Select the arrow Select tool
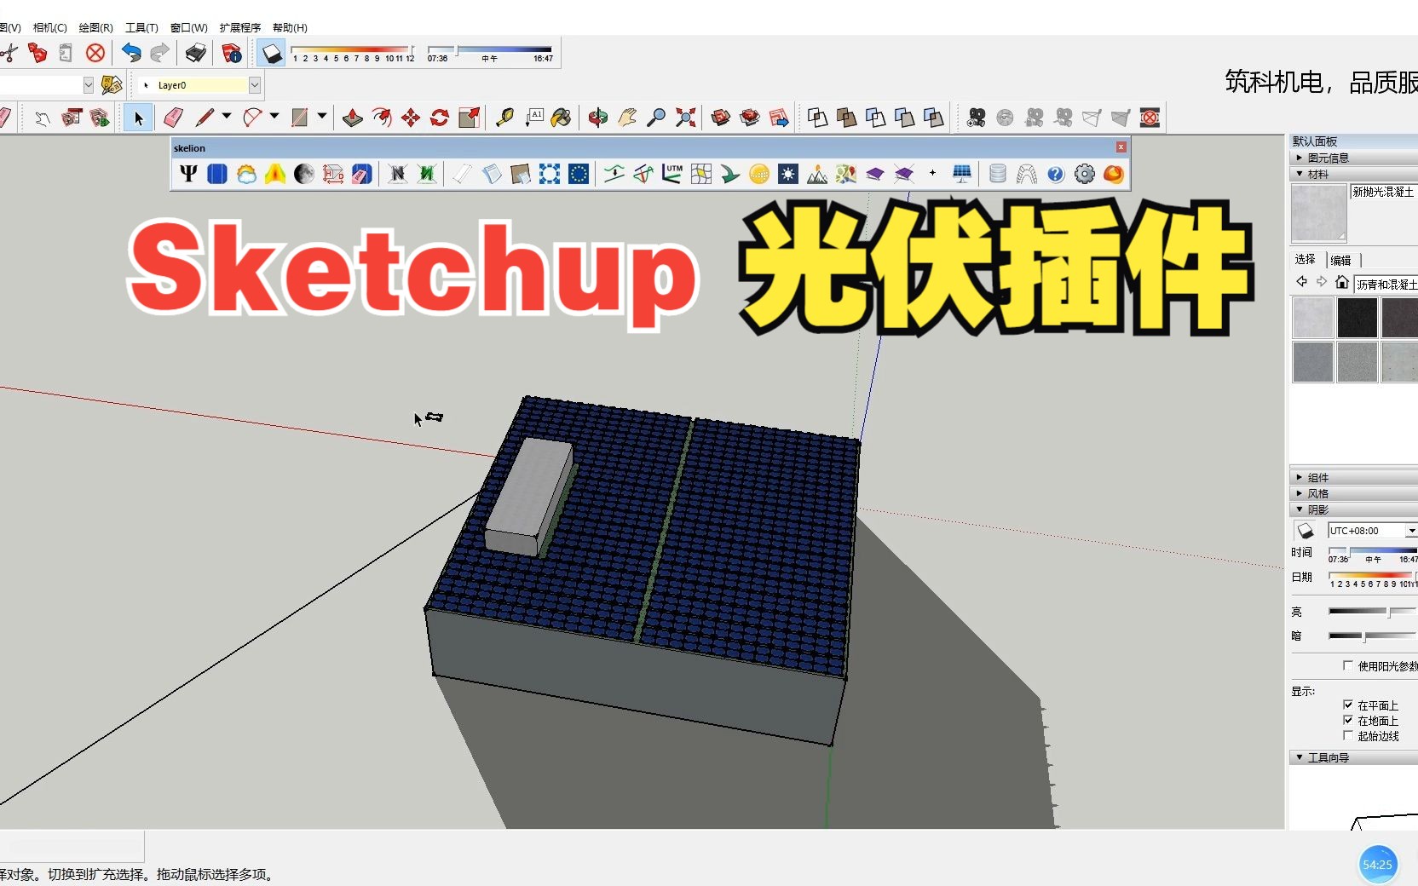This screenshot has height=886, width=1418. click(138, 118)
